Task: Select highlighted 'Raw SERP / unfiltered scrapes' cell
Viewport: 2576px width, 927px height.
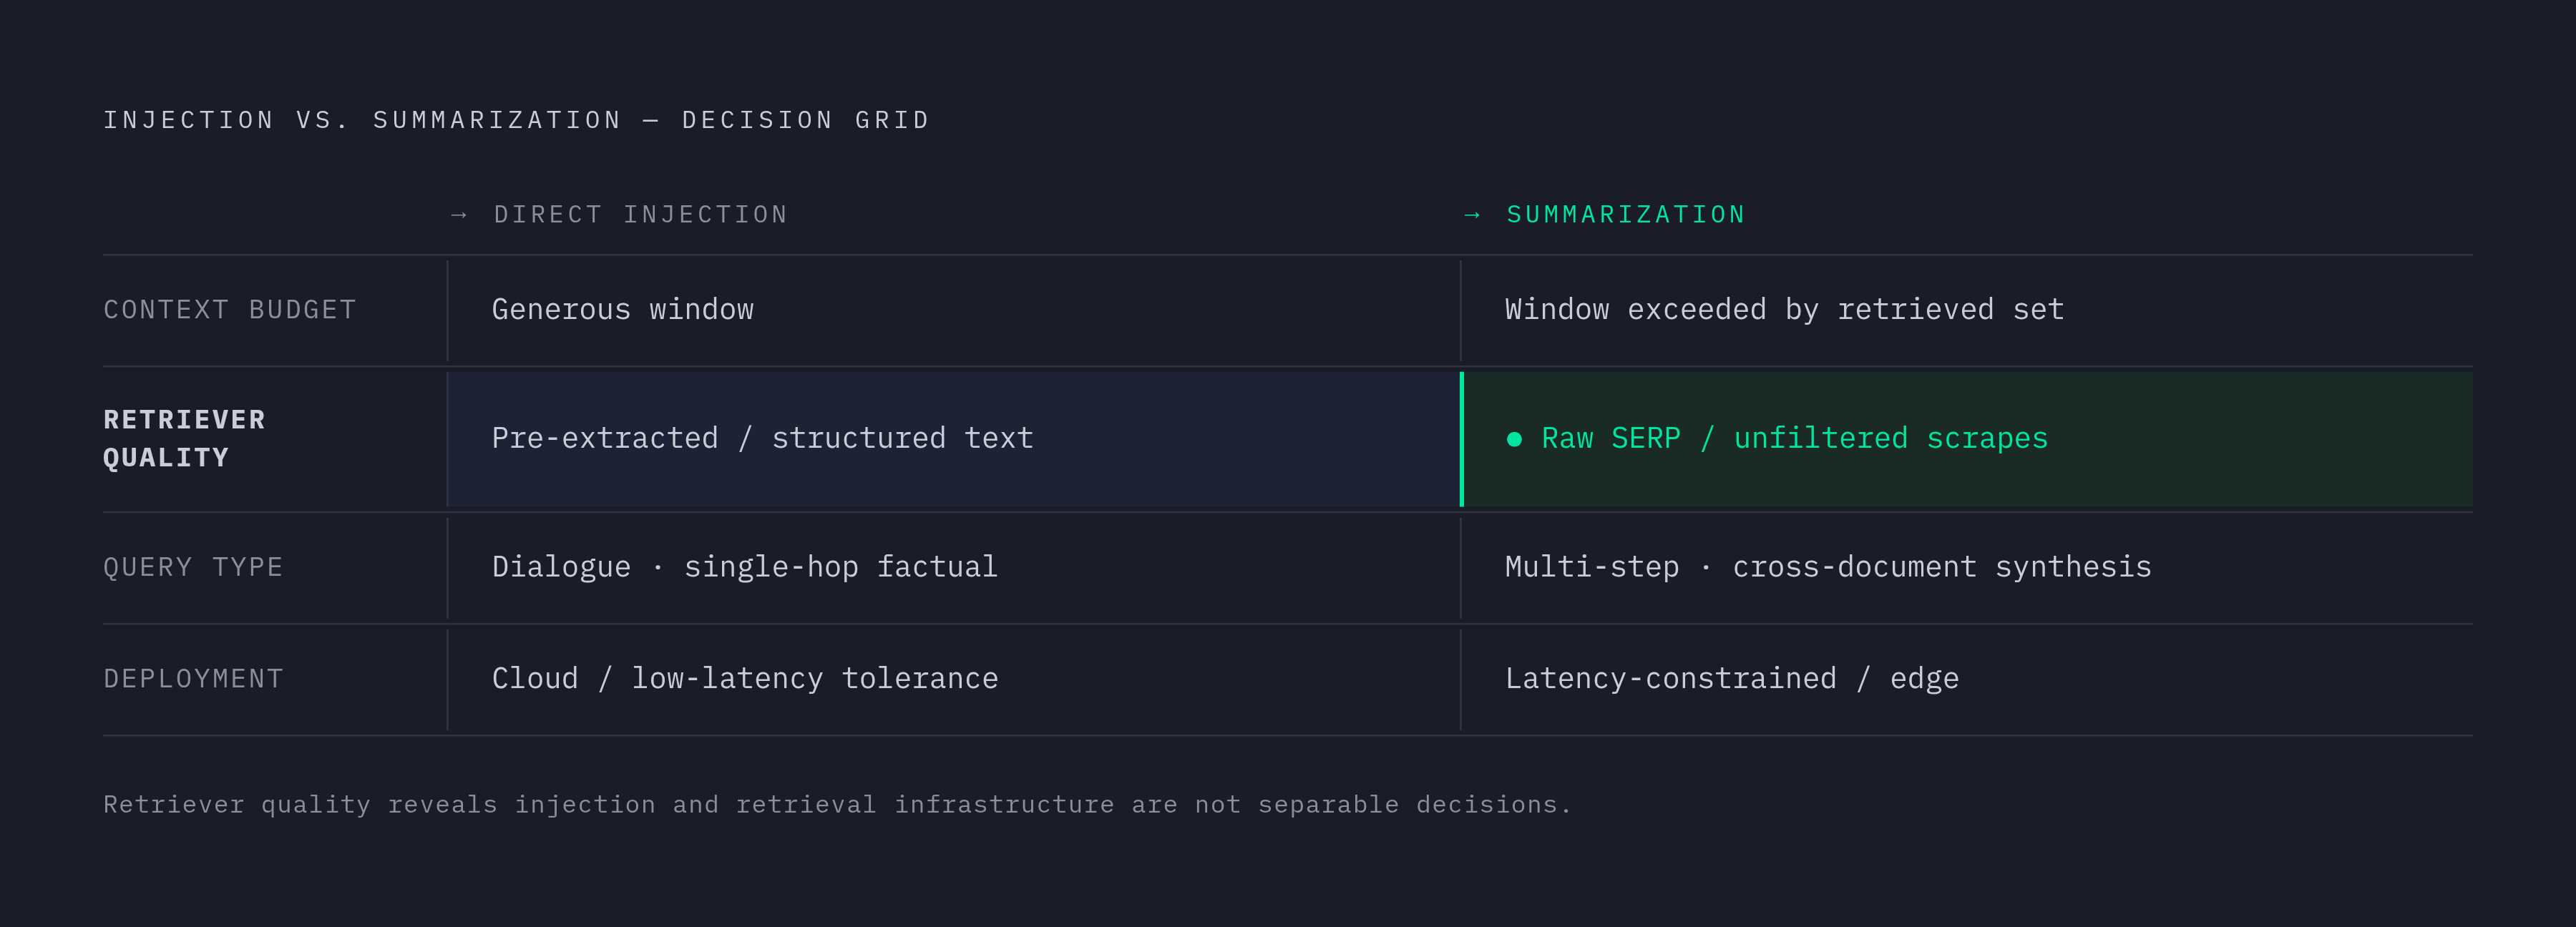Action: (x=1967, y=439)
